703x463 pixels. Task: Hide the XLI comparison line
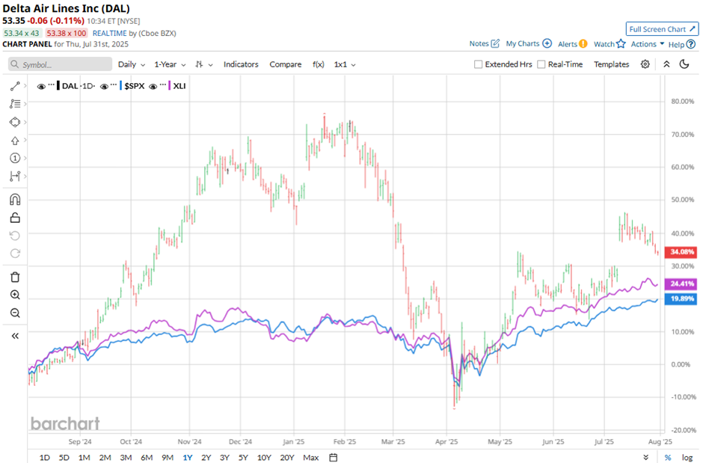(x=153, y=87)
